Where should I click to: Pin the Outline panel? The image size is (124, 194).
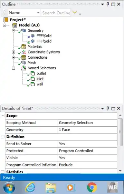pos(108,4)
